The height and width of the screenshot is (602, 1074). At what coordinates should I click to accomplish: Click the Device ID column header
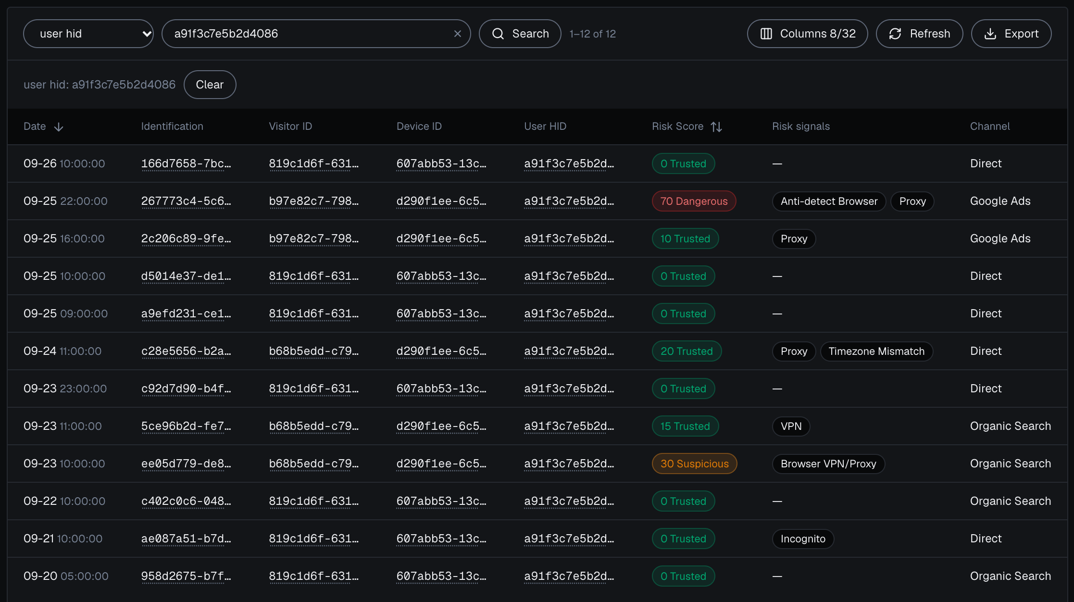[x=419, y=126]
